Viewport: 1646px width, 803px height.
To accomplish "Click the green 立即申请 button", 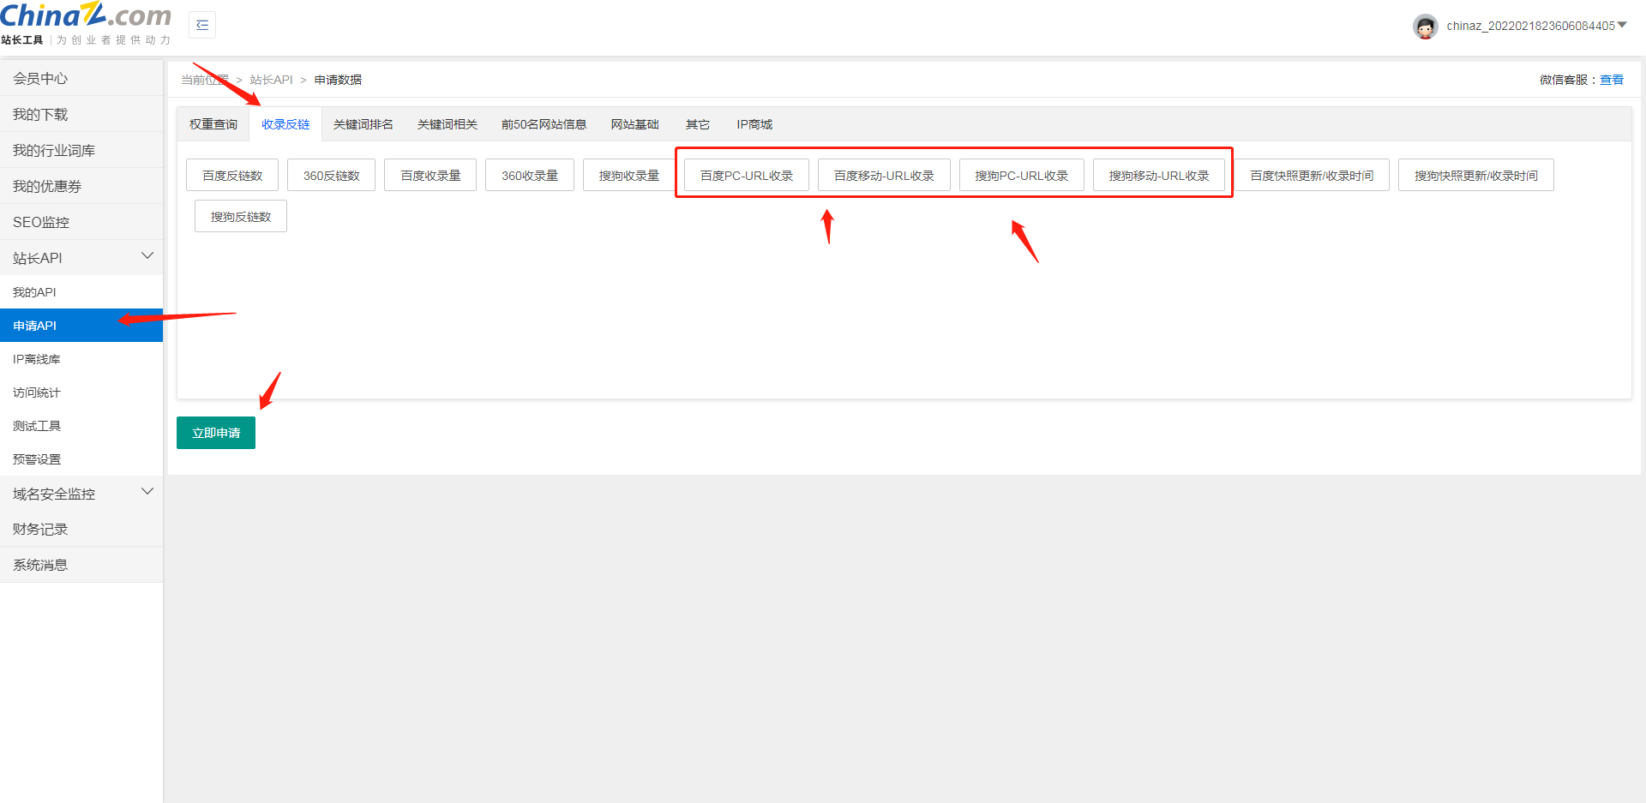I will coord(216,433).
